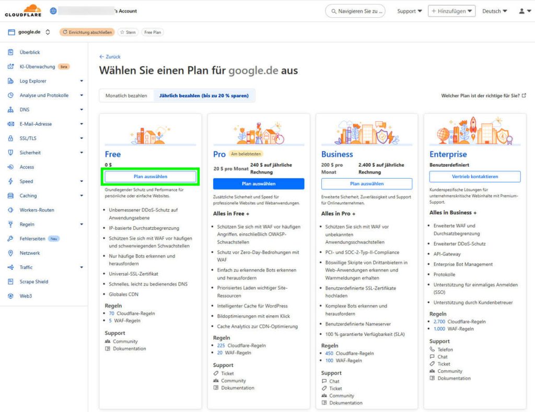Open the google.de site switcher
Viewport: 535px width, 412px height.
click(48, 32)
